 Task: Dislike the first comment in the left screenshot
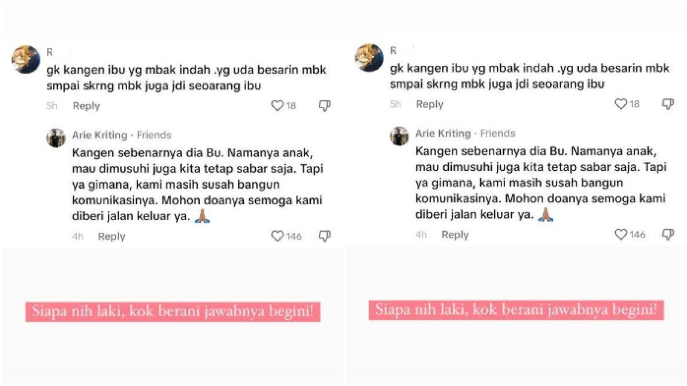[325, 106]
